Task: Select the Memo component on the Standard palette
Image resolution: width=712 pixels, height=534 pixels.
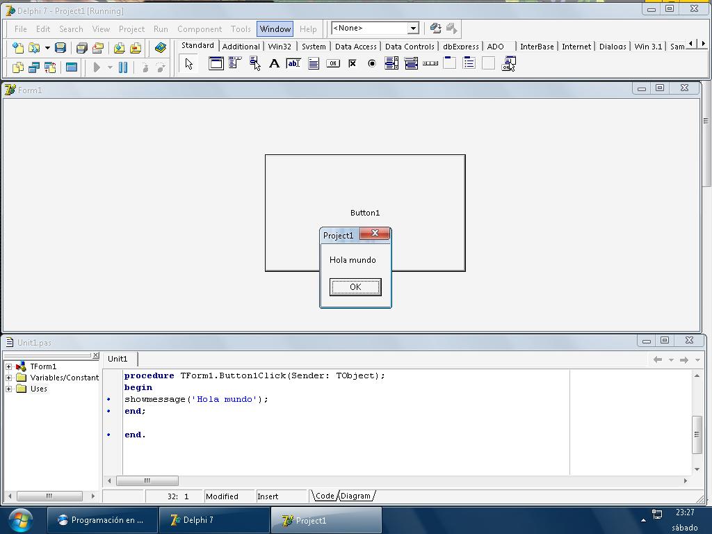Action: click(x=315, y=63)
